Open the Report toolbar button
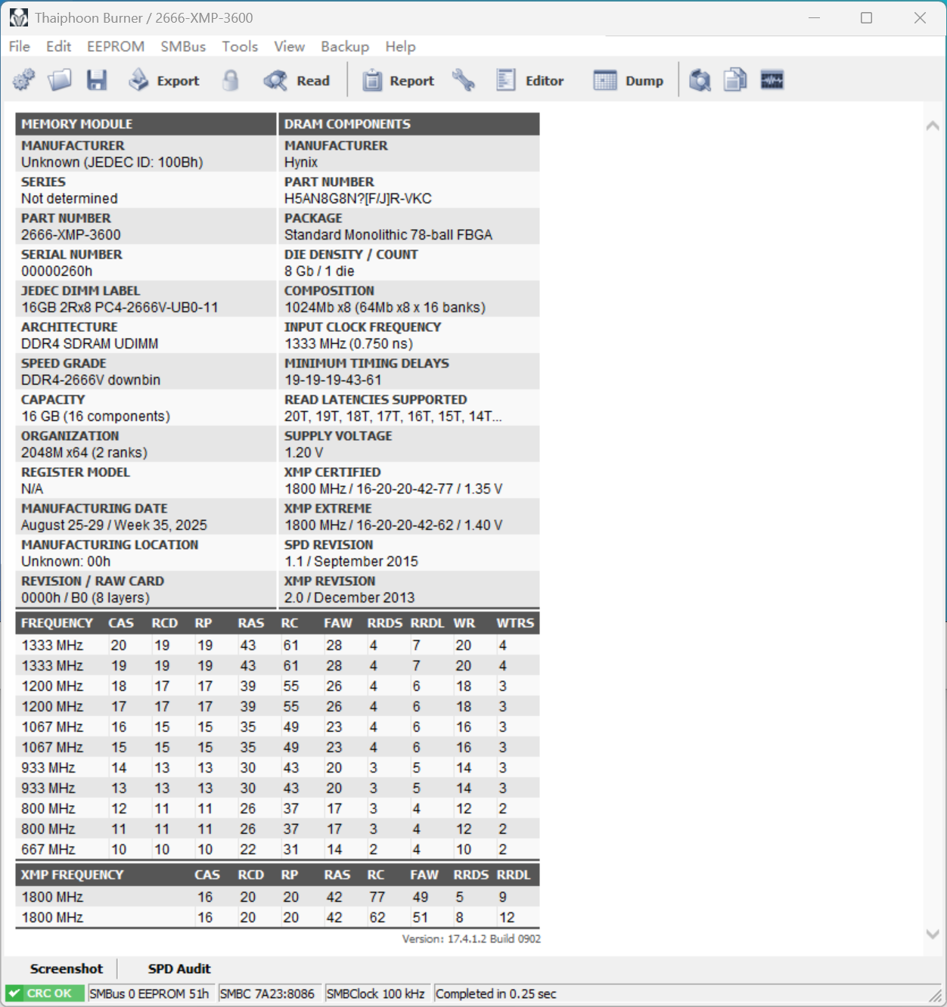Image resolution: width=947 pixels, height=1007 pixels. (398, 80)
